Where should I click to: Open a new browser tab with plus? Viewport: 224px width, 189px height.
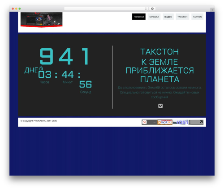212,10
